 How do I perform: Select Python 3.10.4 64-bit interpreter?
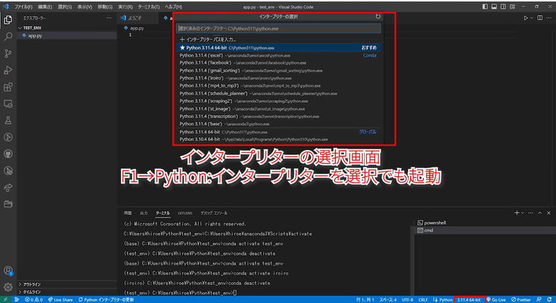[279, 139]
